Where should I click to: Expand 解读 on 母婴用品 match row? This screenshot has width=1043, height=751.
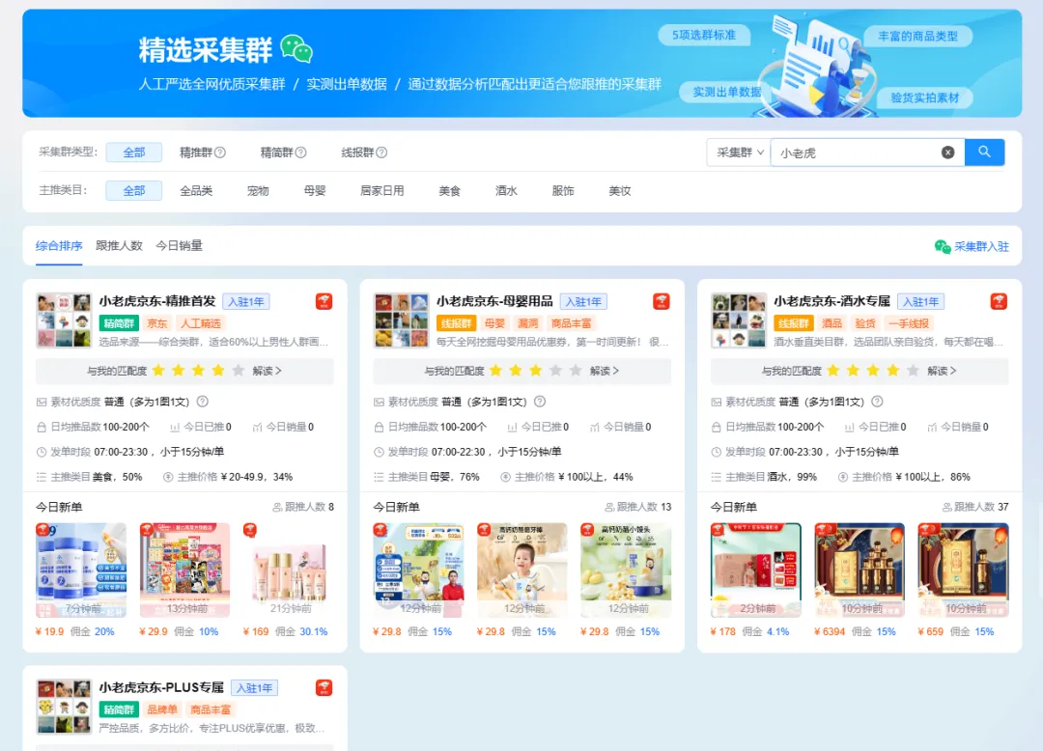(x=604, y=371)
